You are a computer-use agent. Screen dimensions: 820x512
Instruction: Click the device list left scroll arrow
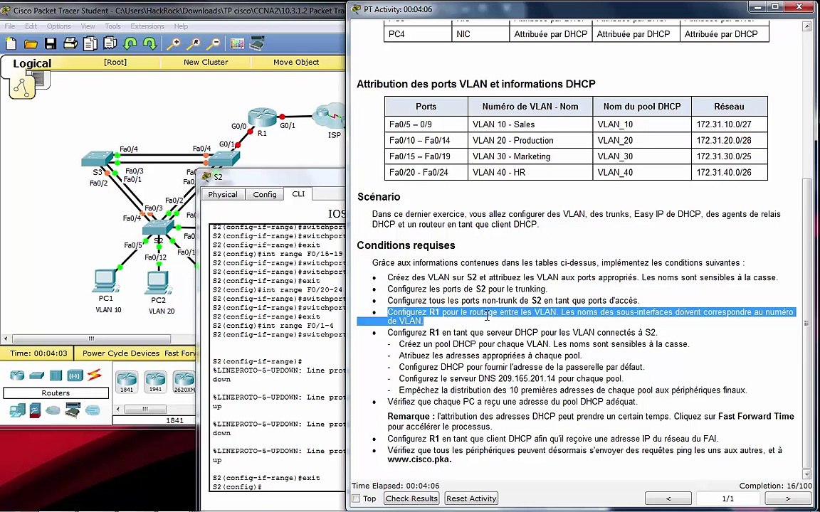117,409
